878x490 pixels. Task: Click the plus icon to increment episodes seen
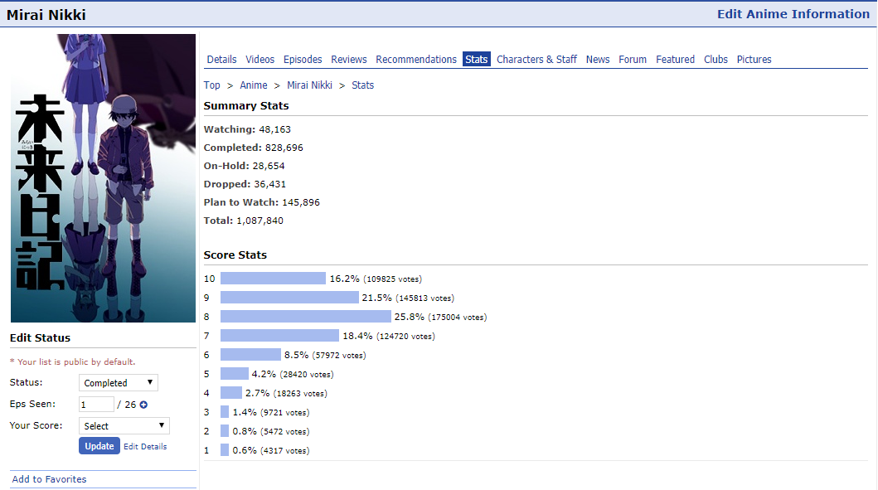tap(143, 405)
